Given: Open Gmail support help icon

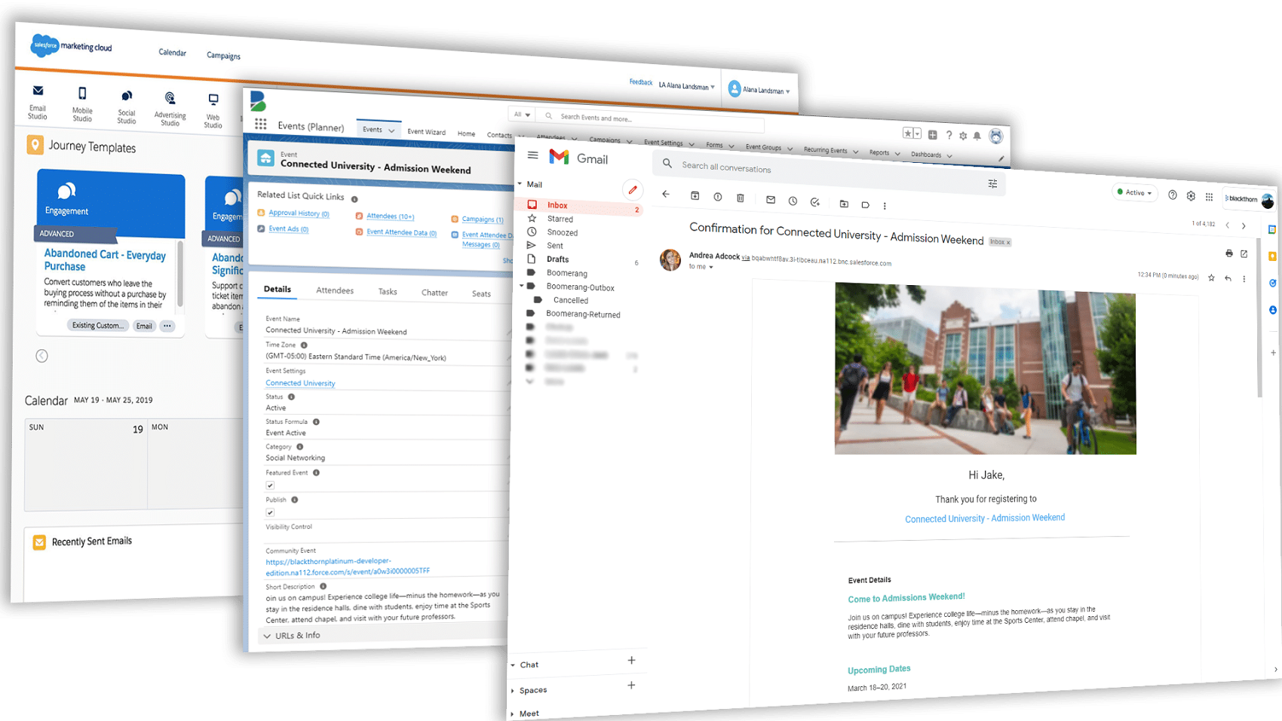Looking at the screenshot, I should (1173, 195).
